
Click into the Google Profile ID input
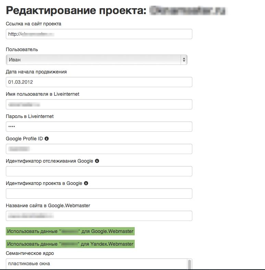pyautogui.click(x=99, y=149)
